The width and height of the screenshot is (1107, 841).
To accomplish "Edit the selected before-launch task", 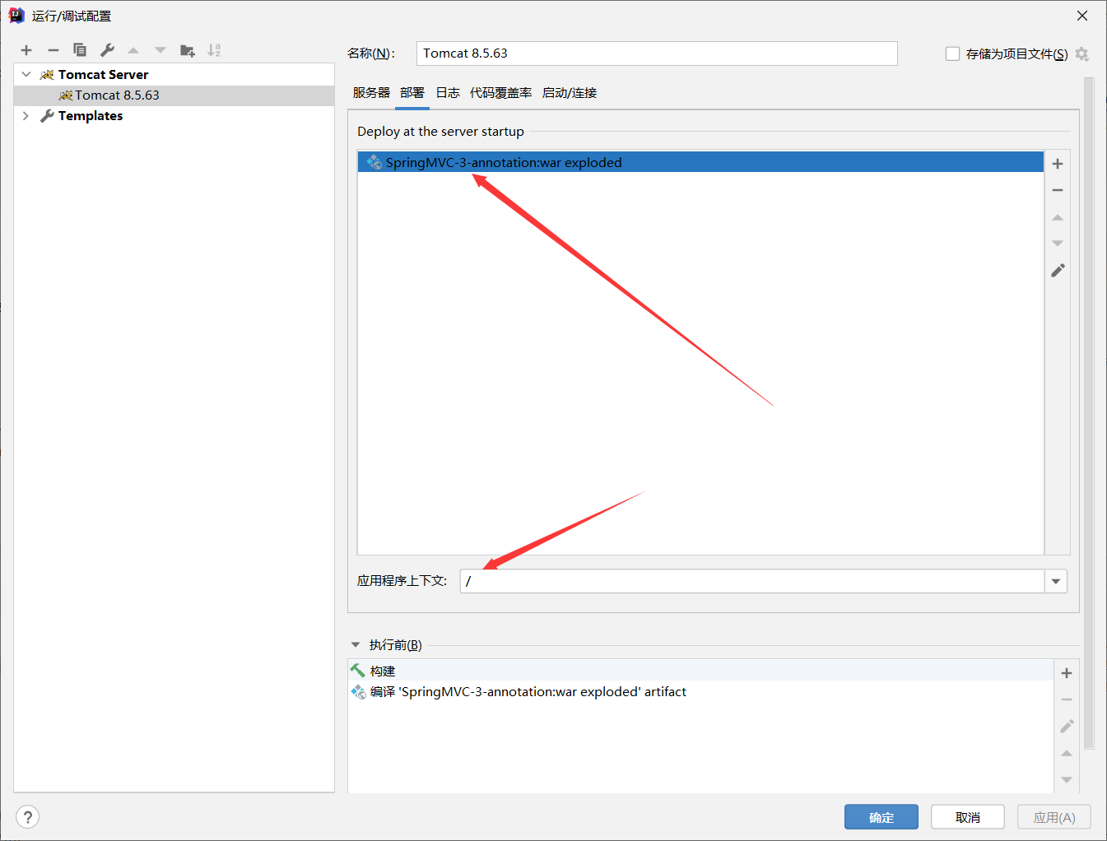I will click(x=1067, y=727).
